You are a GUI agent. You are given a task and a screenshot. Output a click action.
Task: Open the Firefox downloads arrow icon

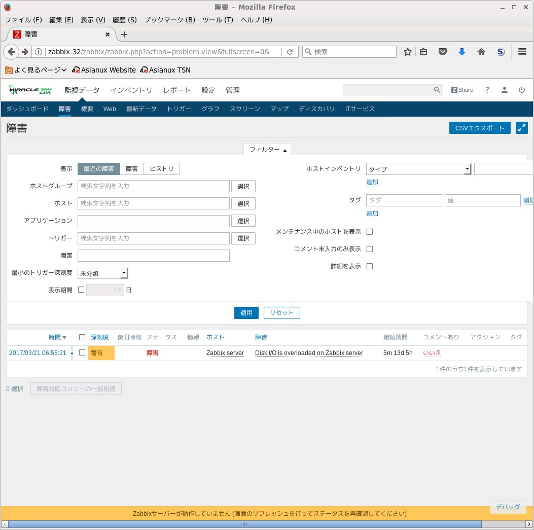(x=461, y=52)
